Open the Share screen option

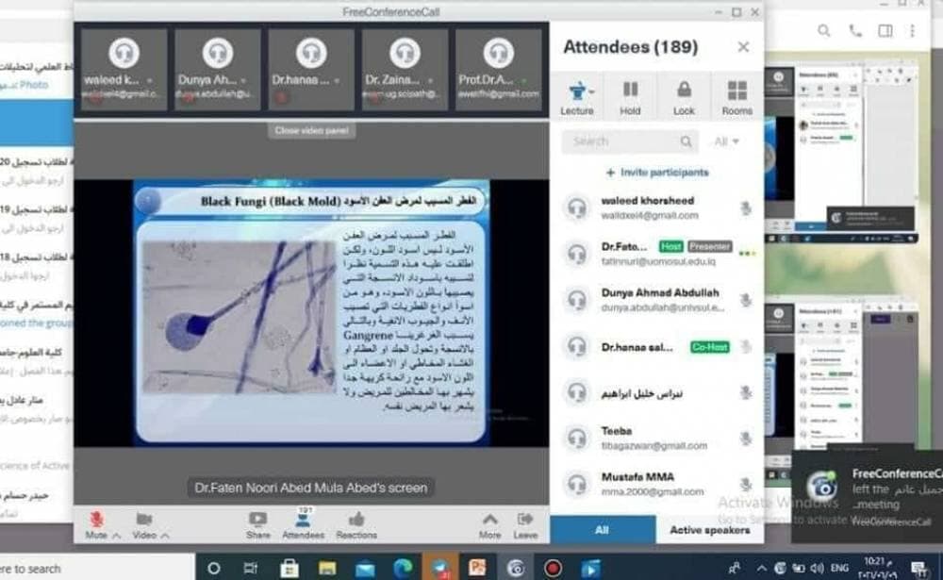pos(257,524)
